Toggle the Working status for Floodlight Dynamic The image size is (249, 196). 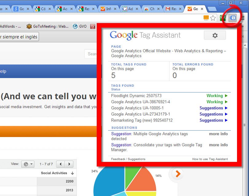point(217,96)
